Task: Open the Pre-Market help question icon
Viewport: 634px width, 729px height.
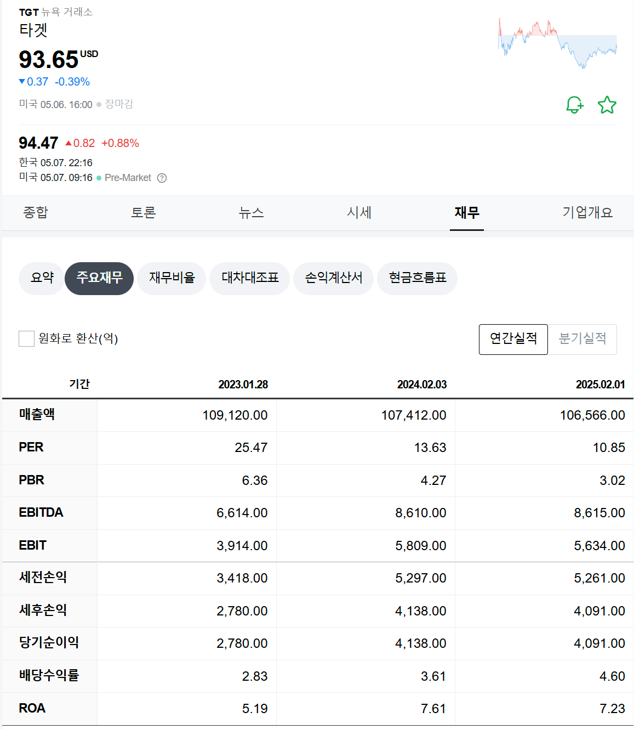Action: click(x=162, y=178)
